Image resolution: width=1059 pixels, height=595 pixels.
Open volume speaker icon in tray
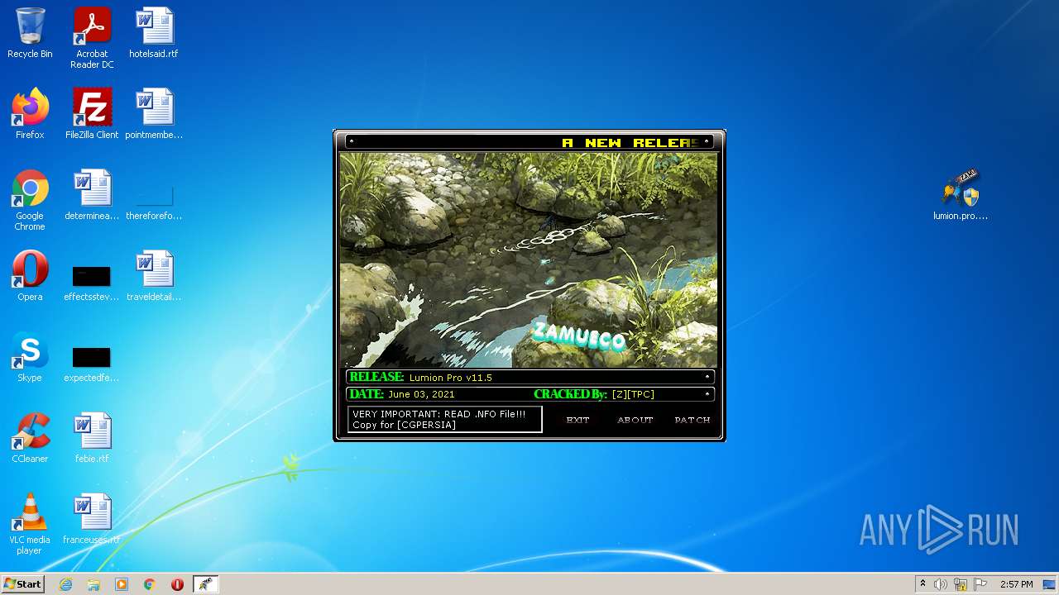941,584
